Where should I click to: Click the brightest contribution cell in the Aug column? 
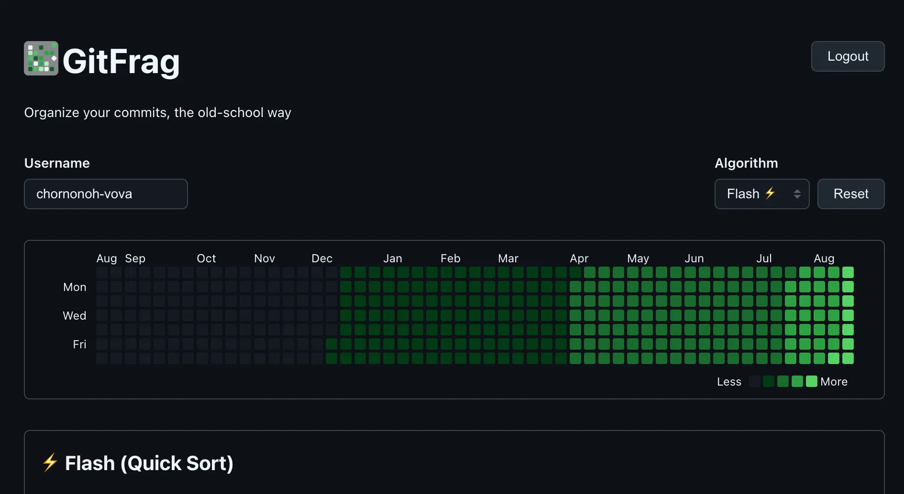(x=848, y=271)
